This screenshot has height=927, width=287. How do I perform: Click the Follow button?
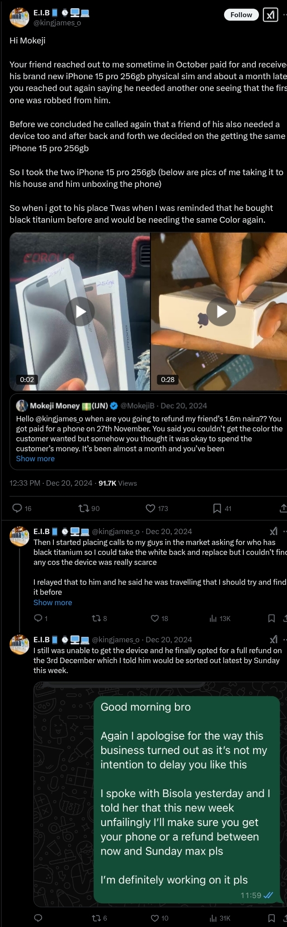(x=241, y=15)
